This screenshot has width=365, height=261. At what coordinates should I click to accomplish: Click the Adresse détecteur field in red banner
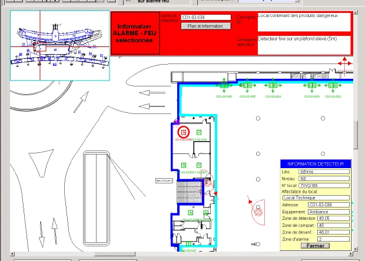(206, 17)
